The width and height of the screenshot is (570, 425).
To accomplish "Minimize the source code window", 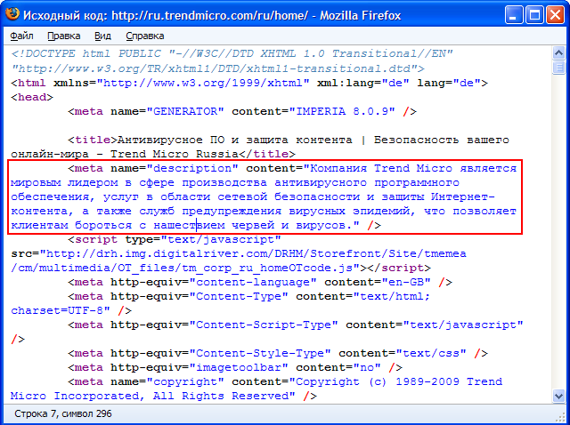I will pyautogui.click(x=514, y=15).
